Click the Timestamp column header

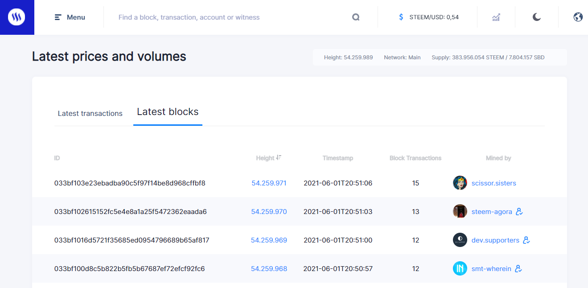pyautogui.click(x=338, y=158)
